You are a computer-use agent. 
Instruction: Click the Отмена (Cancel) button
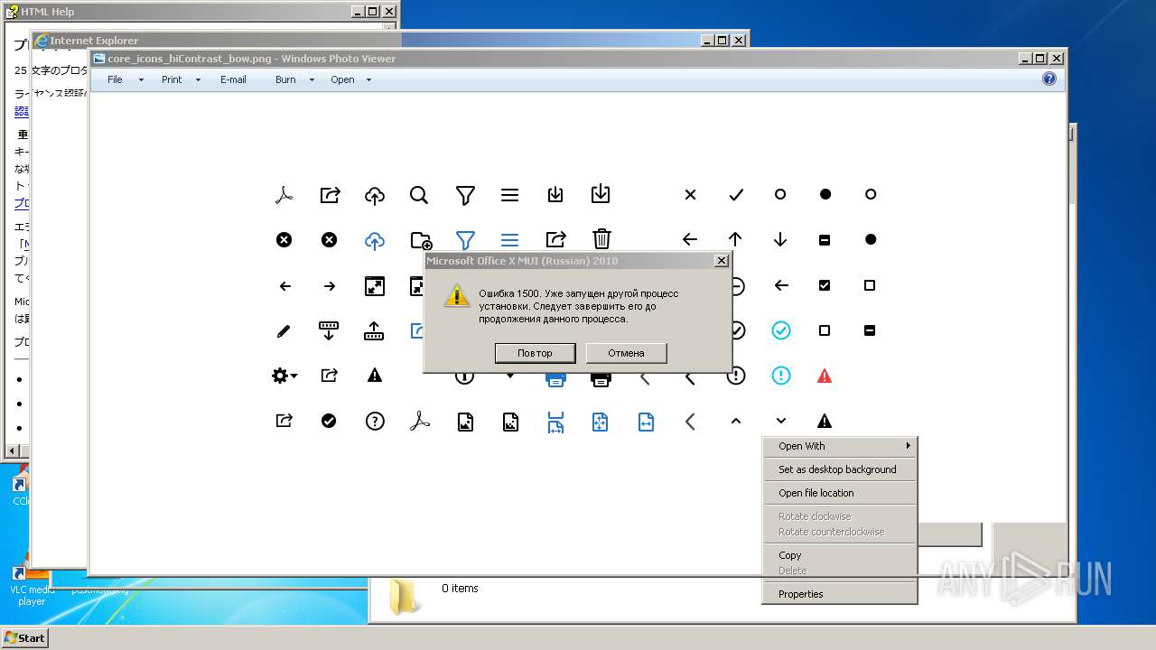coord(626,353)
